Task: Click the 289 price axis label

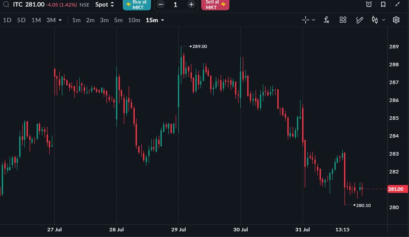Action: [394, 47]
